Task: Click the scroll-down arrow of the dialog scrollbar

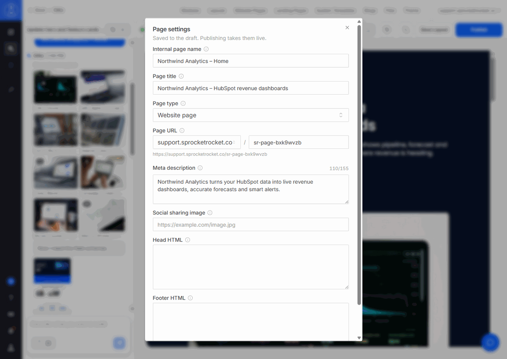Action: coord(359,338)
